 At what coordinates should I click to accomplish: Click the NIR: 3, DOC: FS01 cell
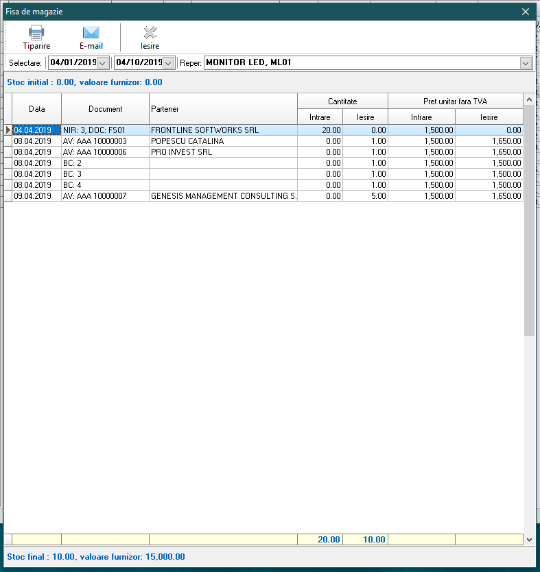(x=105, y=130)
